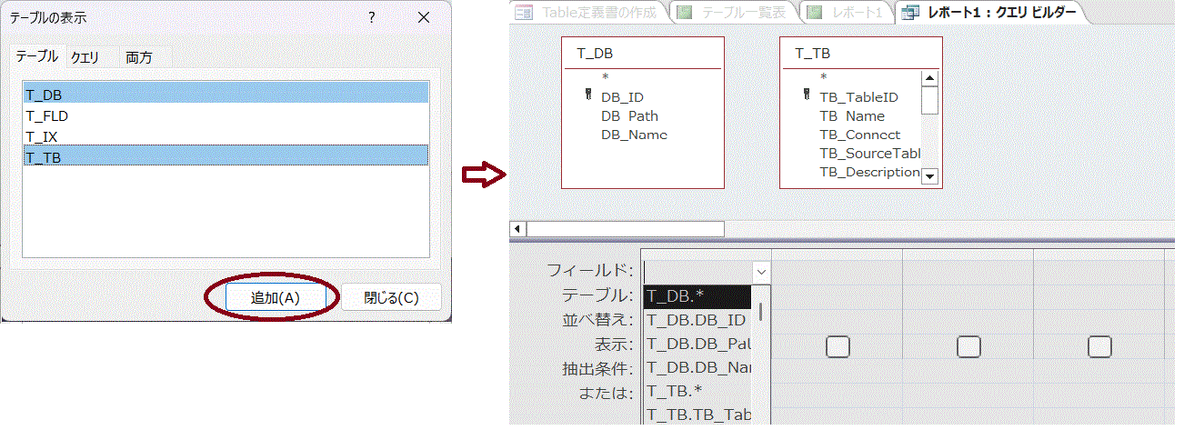Toggle the 表示 checkbox in fourth grid column
The height and width of the screenshot is (430, 1184).
pos(1099,346)
